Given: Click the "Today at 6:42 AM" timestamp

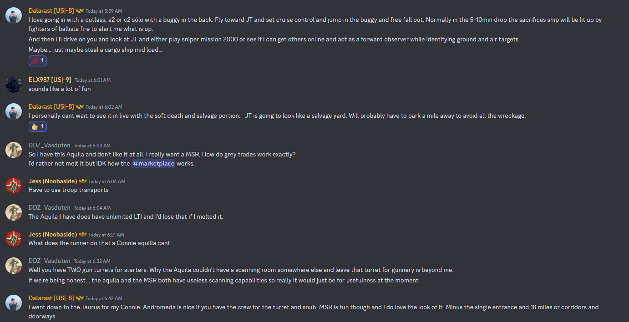Looking at the screenshot, I should pos(104,298).
